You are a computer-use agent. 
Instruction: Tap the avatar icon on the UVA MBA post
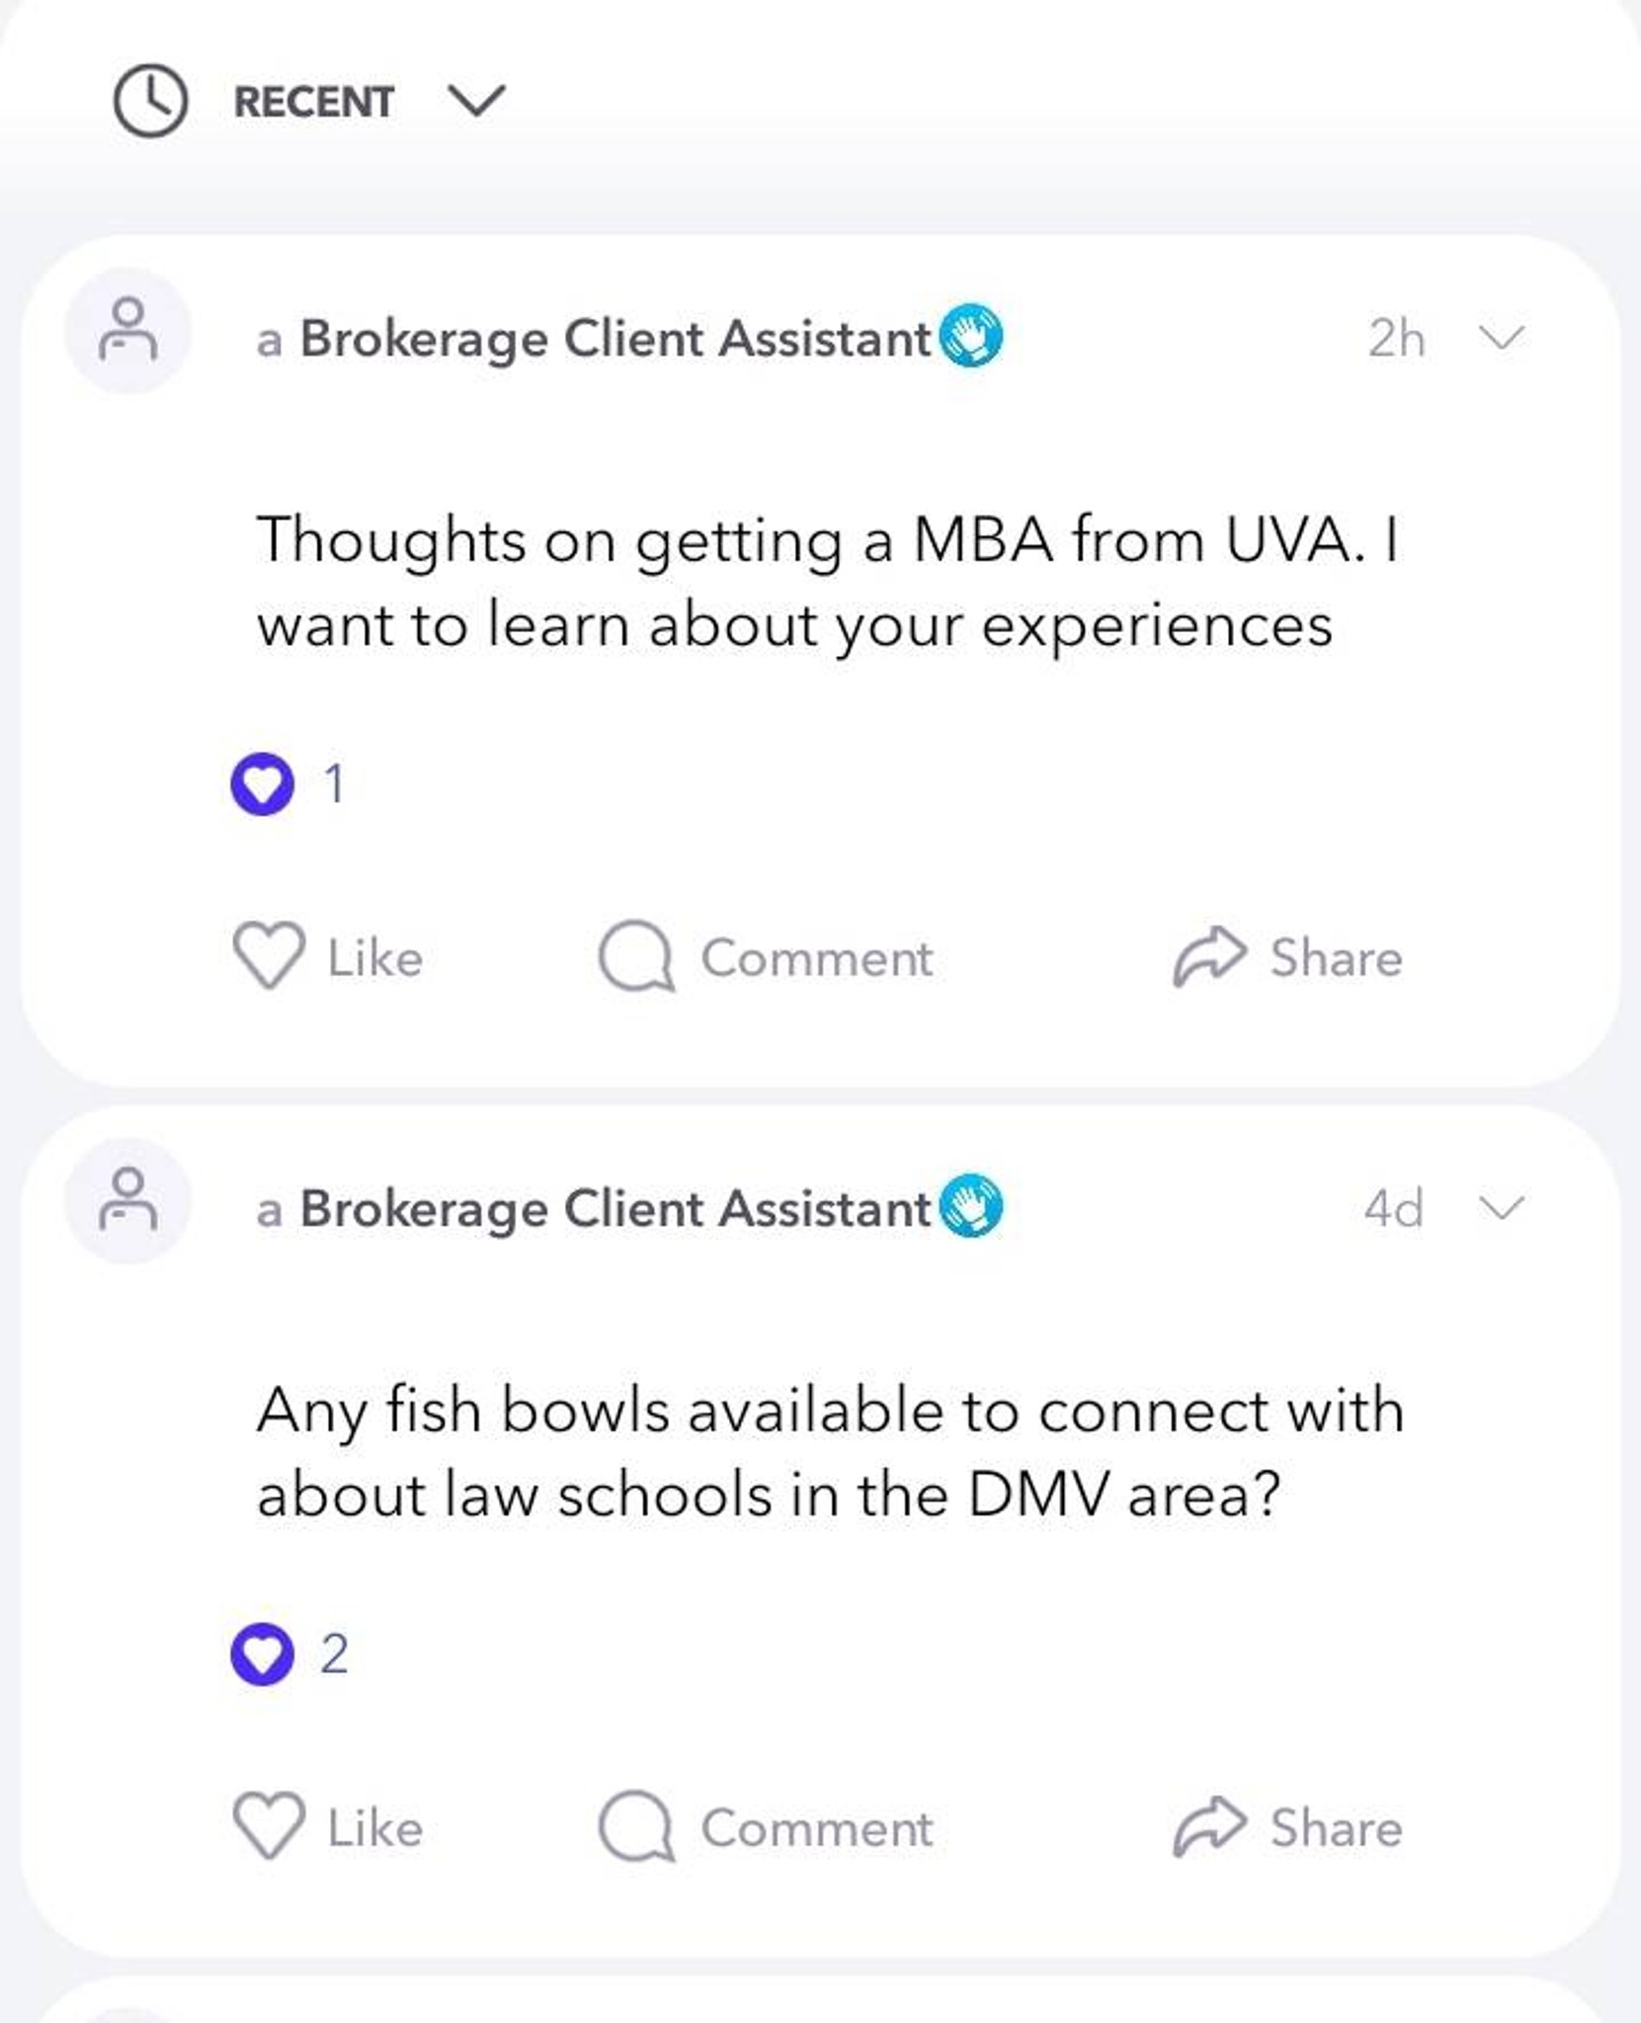click(x=127, y=331)
